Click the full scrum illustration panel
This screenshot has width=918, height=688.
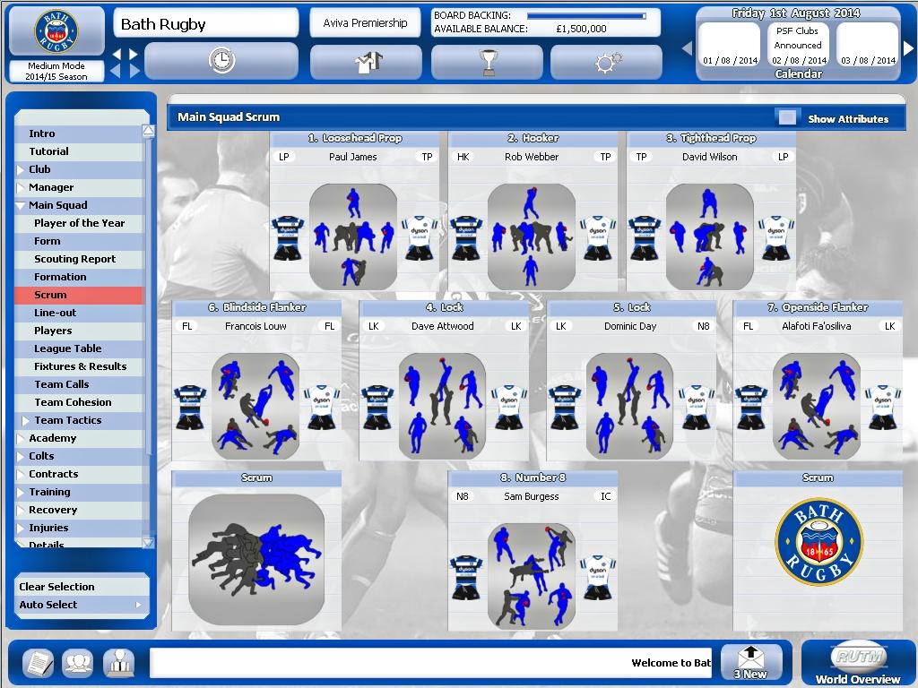pos(256,559)
